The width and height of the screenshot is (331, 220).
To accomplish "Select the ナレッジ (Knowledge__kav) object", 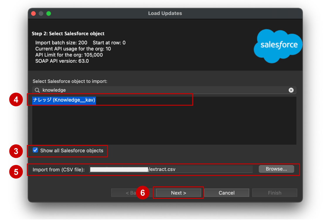I will [x=64, y=100].
